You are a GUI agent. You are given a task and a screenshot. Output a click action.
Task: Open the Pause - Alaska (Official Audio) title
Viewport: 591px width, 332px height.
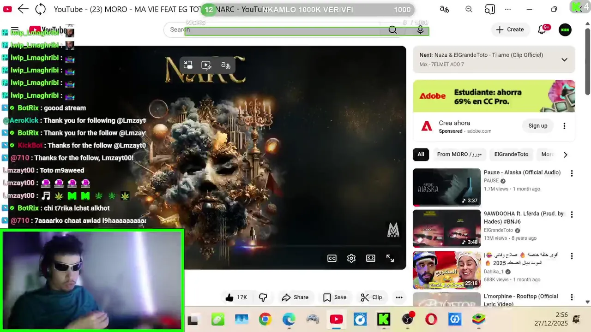tap(522, 172)
